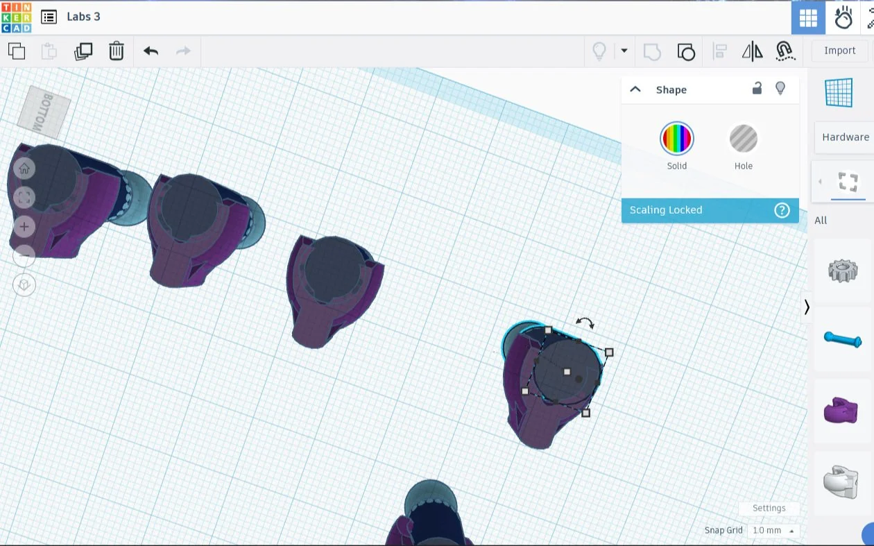This screenshot has width=874, height=546.
Task: Click the Scaling Locked help icon
Action: click(782, 210)
